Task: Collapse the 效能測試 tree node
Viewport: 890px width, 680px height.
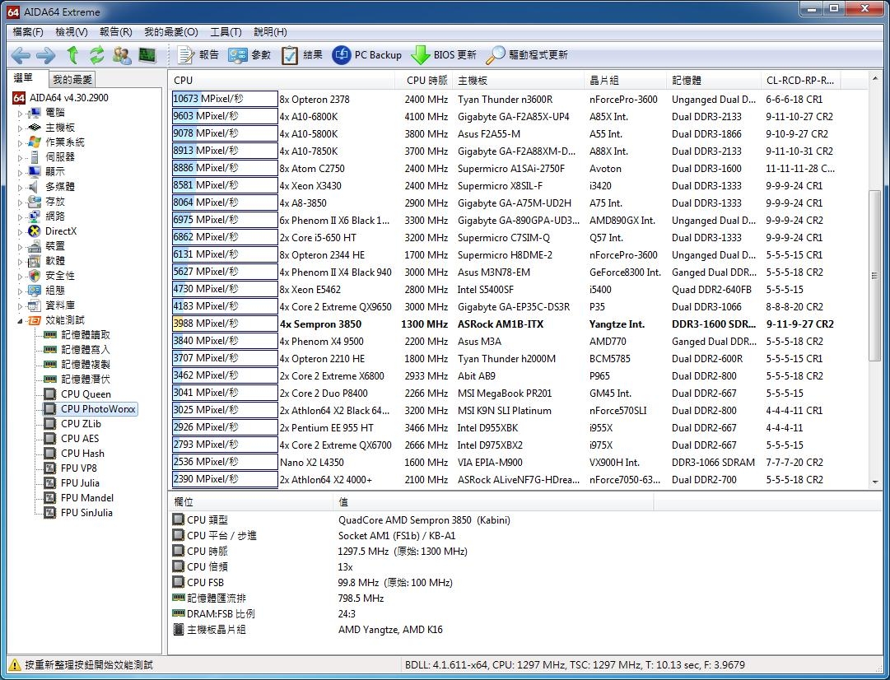Action: 21,320
